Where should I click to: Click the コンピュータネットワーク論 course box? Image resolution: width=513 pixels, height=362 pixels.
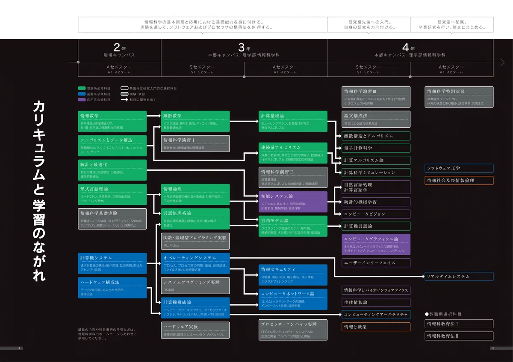[x=293, y=299]
